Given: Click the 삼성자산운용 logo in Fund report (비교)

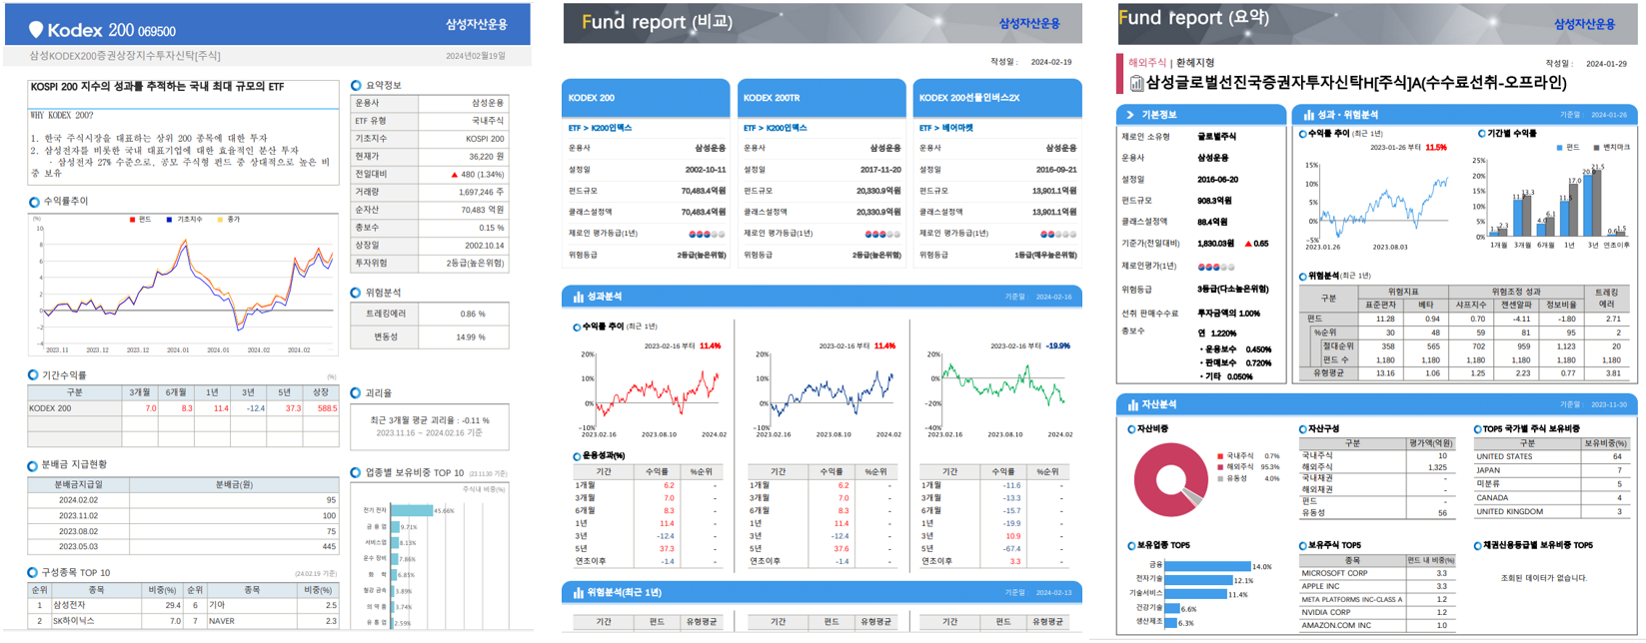Looking at the screenshot, I should tap(1029, 23).
